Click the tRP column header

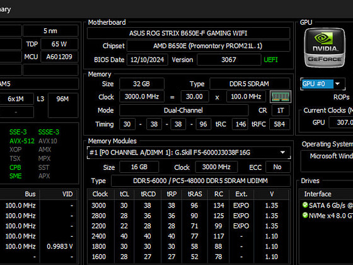(171, 194)
